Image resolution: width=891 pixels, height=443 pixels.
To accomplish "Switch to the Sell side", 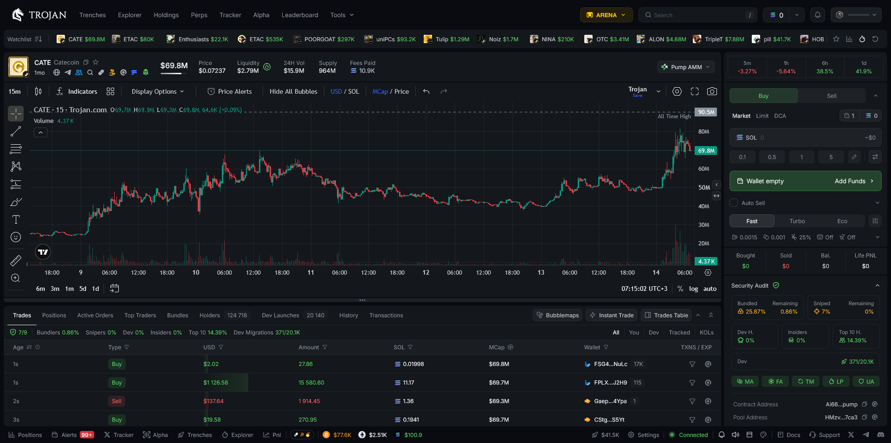I will pyautogui.click(x=832, y=96).
